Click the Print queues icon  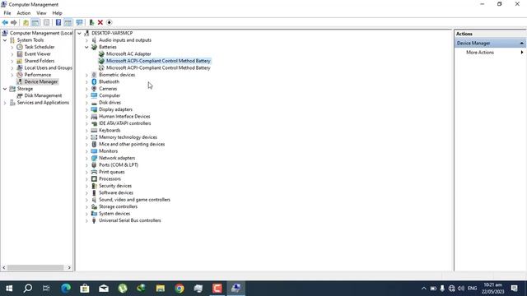94,172
